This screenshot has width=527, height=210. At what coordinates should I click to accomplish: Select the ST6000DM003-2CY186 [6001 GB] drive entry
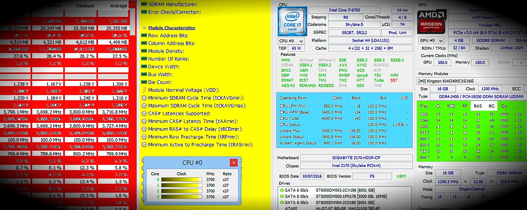click(344, 190)
